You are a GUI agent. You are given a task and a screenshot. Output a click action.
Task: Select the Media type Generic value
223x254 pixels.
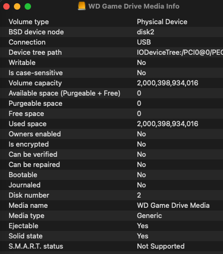[149, 216]
